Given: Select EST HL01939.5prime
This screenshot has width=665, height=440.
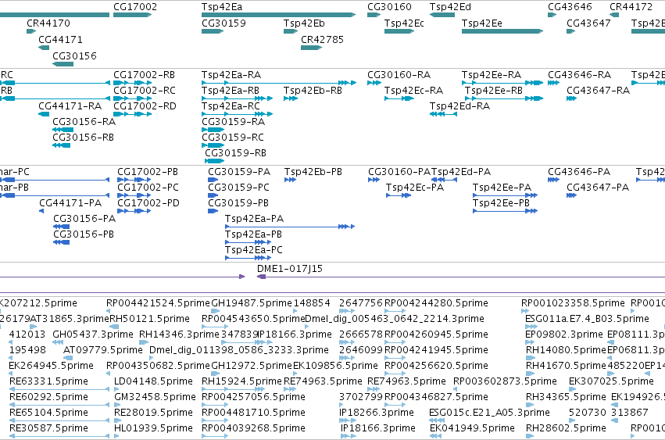Looking at the screenshot, I should (153, 428).
